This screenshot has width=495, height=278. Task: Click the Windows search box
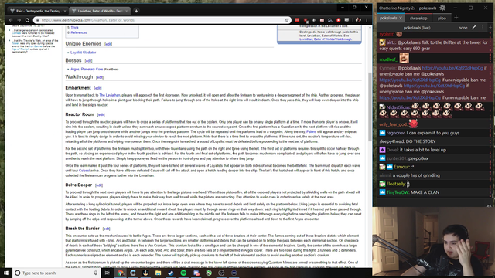point(56,273)
